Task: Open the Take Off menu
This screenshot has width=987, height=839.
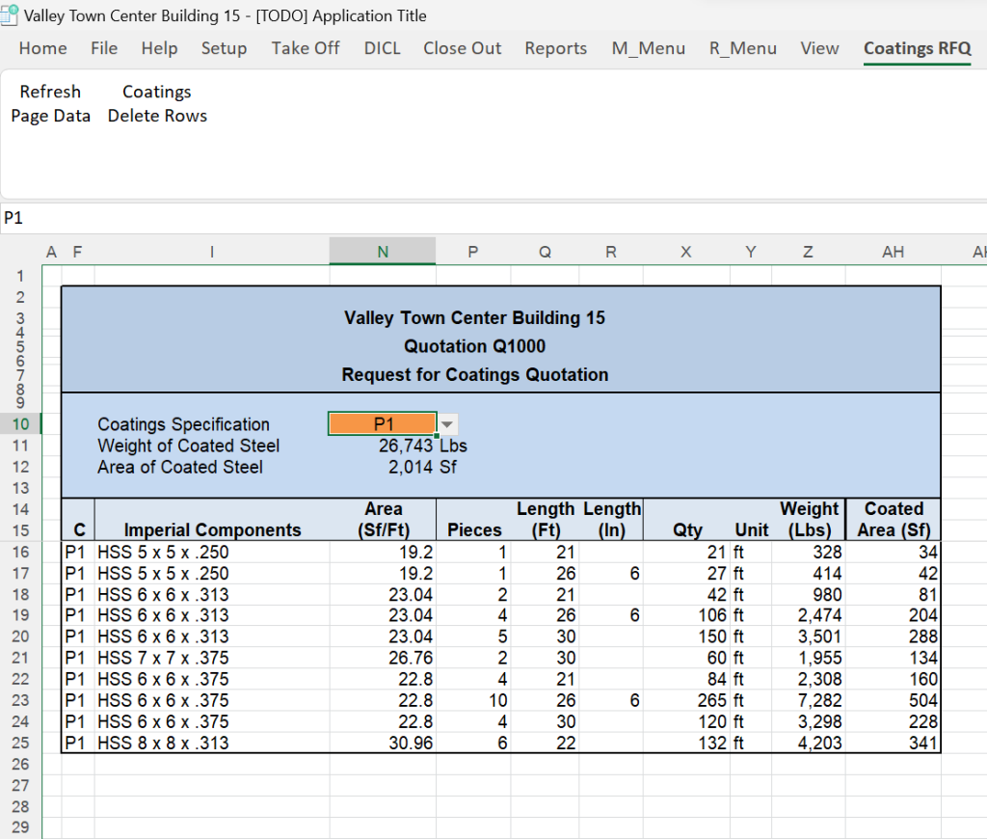Action: (305, 48)
